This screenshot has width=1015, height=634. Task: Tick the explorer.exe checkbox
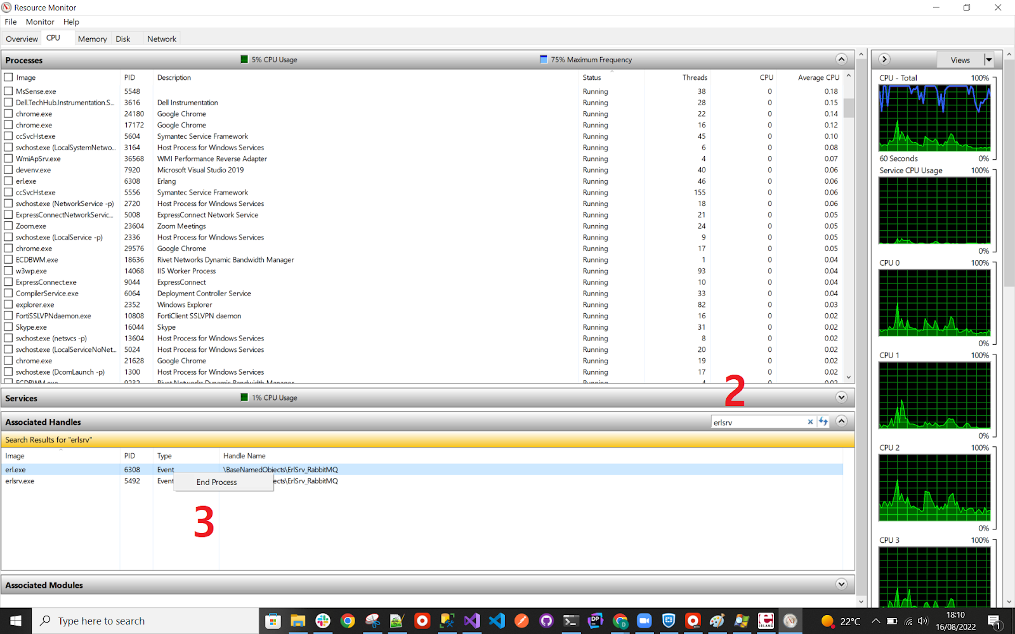[x=9, y=304]
